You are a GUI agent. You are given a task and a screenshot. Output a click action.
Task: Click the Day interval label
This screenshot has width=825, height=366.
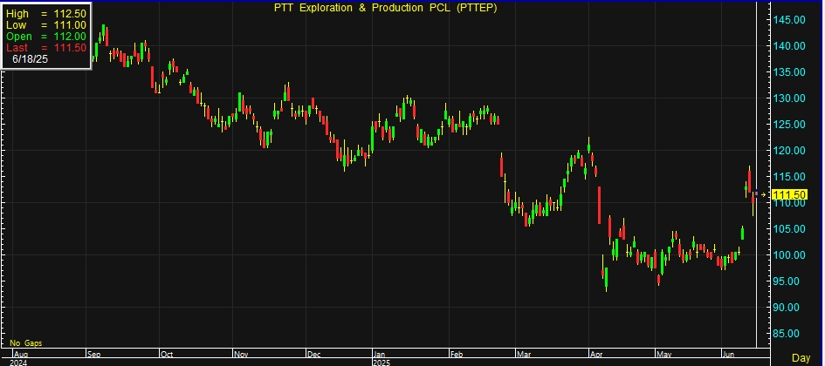[801, 357]
